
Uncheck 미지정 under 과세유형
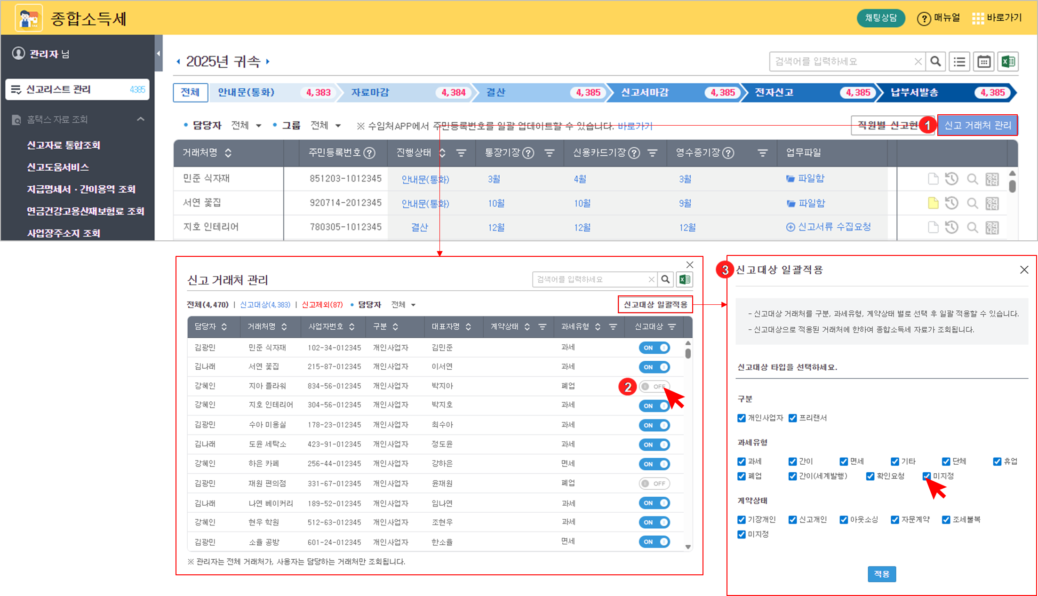tap(926, 476)
